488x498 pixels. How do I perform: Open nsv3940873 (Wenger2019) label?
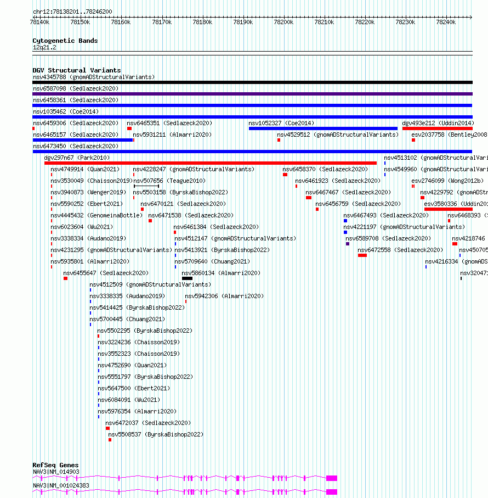(88, 193)
